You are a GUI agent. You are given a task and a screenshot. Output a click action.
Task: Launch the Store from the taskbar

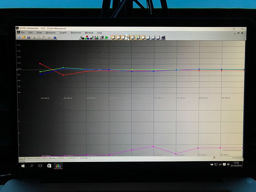[49, 166]
